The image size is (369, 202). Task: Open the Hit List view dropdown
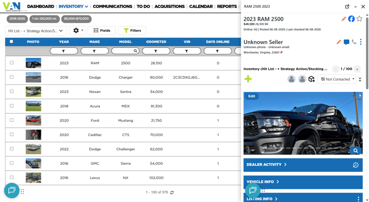click(36, 31)
